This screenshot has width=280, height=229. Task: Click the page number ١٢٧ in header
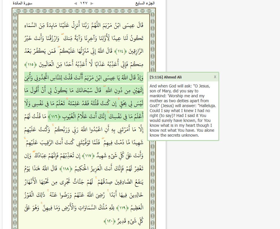[84, 3]
